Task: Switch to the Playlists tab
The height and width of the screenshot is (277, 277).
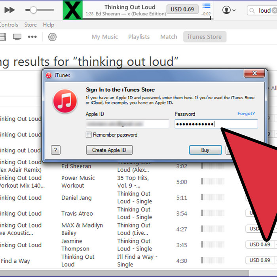Action: pyautogui.click(x=139, y=37)
